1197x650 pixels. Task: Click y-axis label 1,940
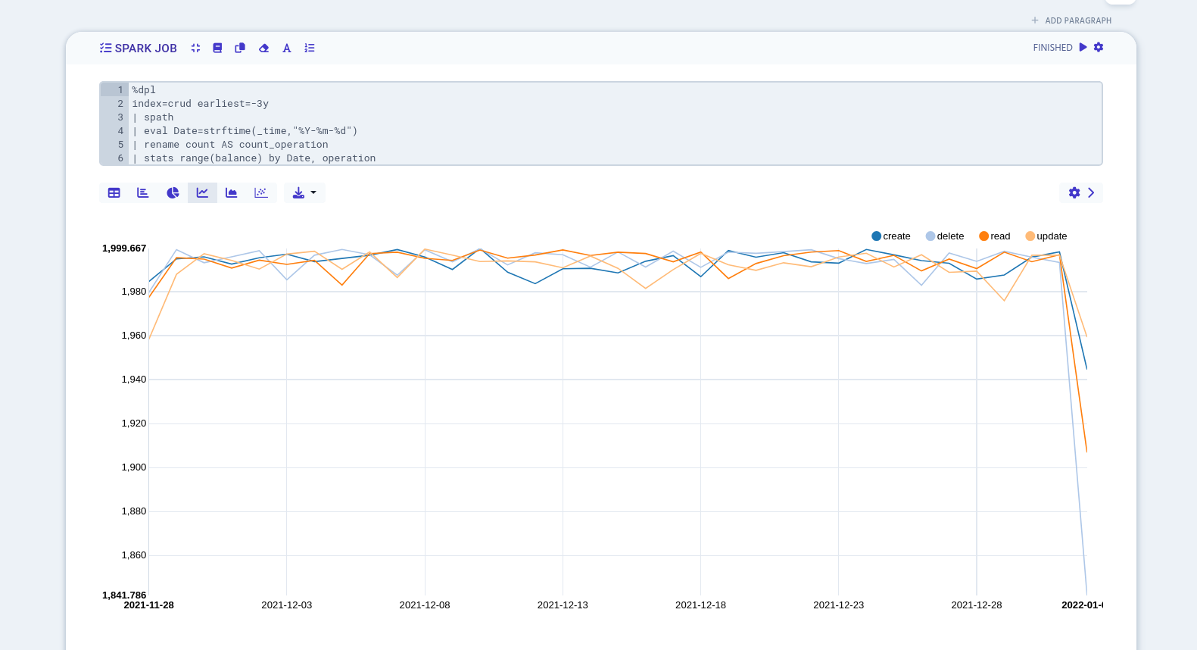point(134,380)
